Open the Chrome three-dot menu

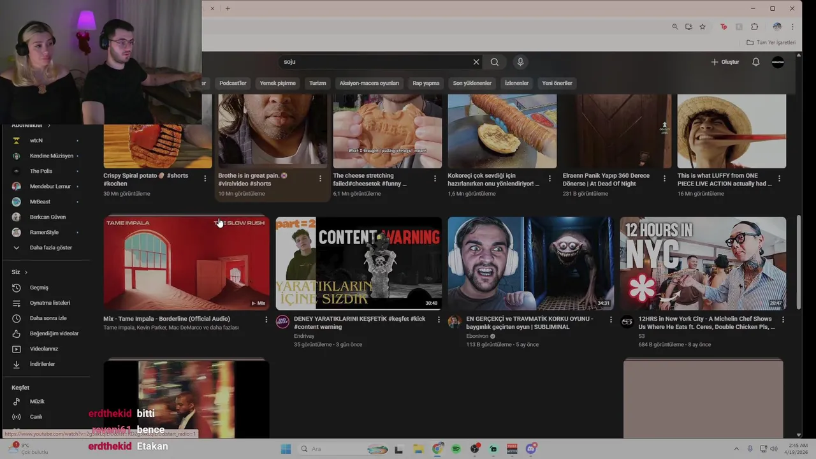click(x=792, y=27)
